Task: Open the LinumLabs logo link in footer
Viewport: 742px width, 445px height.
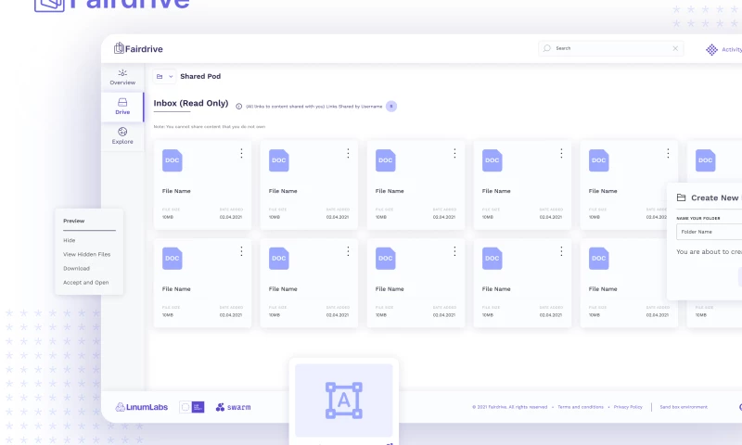Action: (142, 407)
